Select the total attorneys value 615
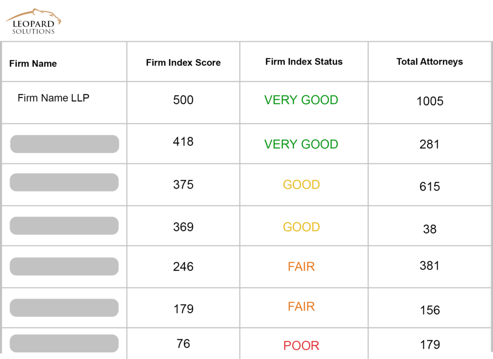Screen dimensions: 493x359 click(x=429, y=186)
